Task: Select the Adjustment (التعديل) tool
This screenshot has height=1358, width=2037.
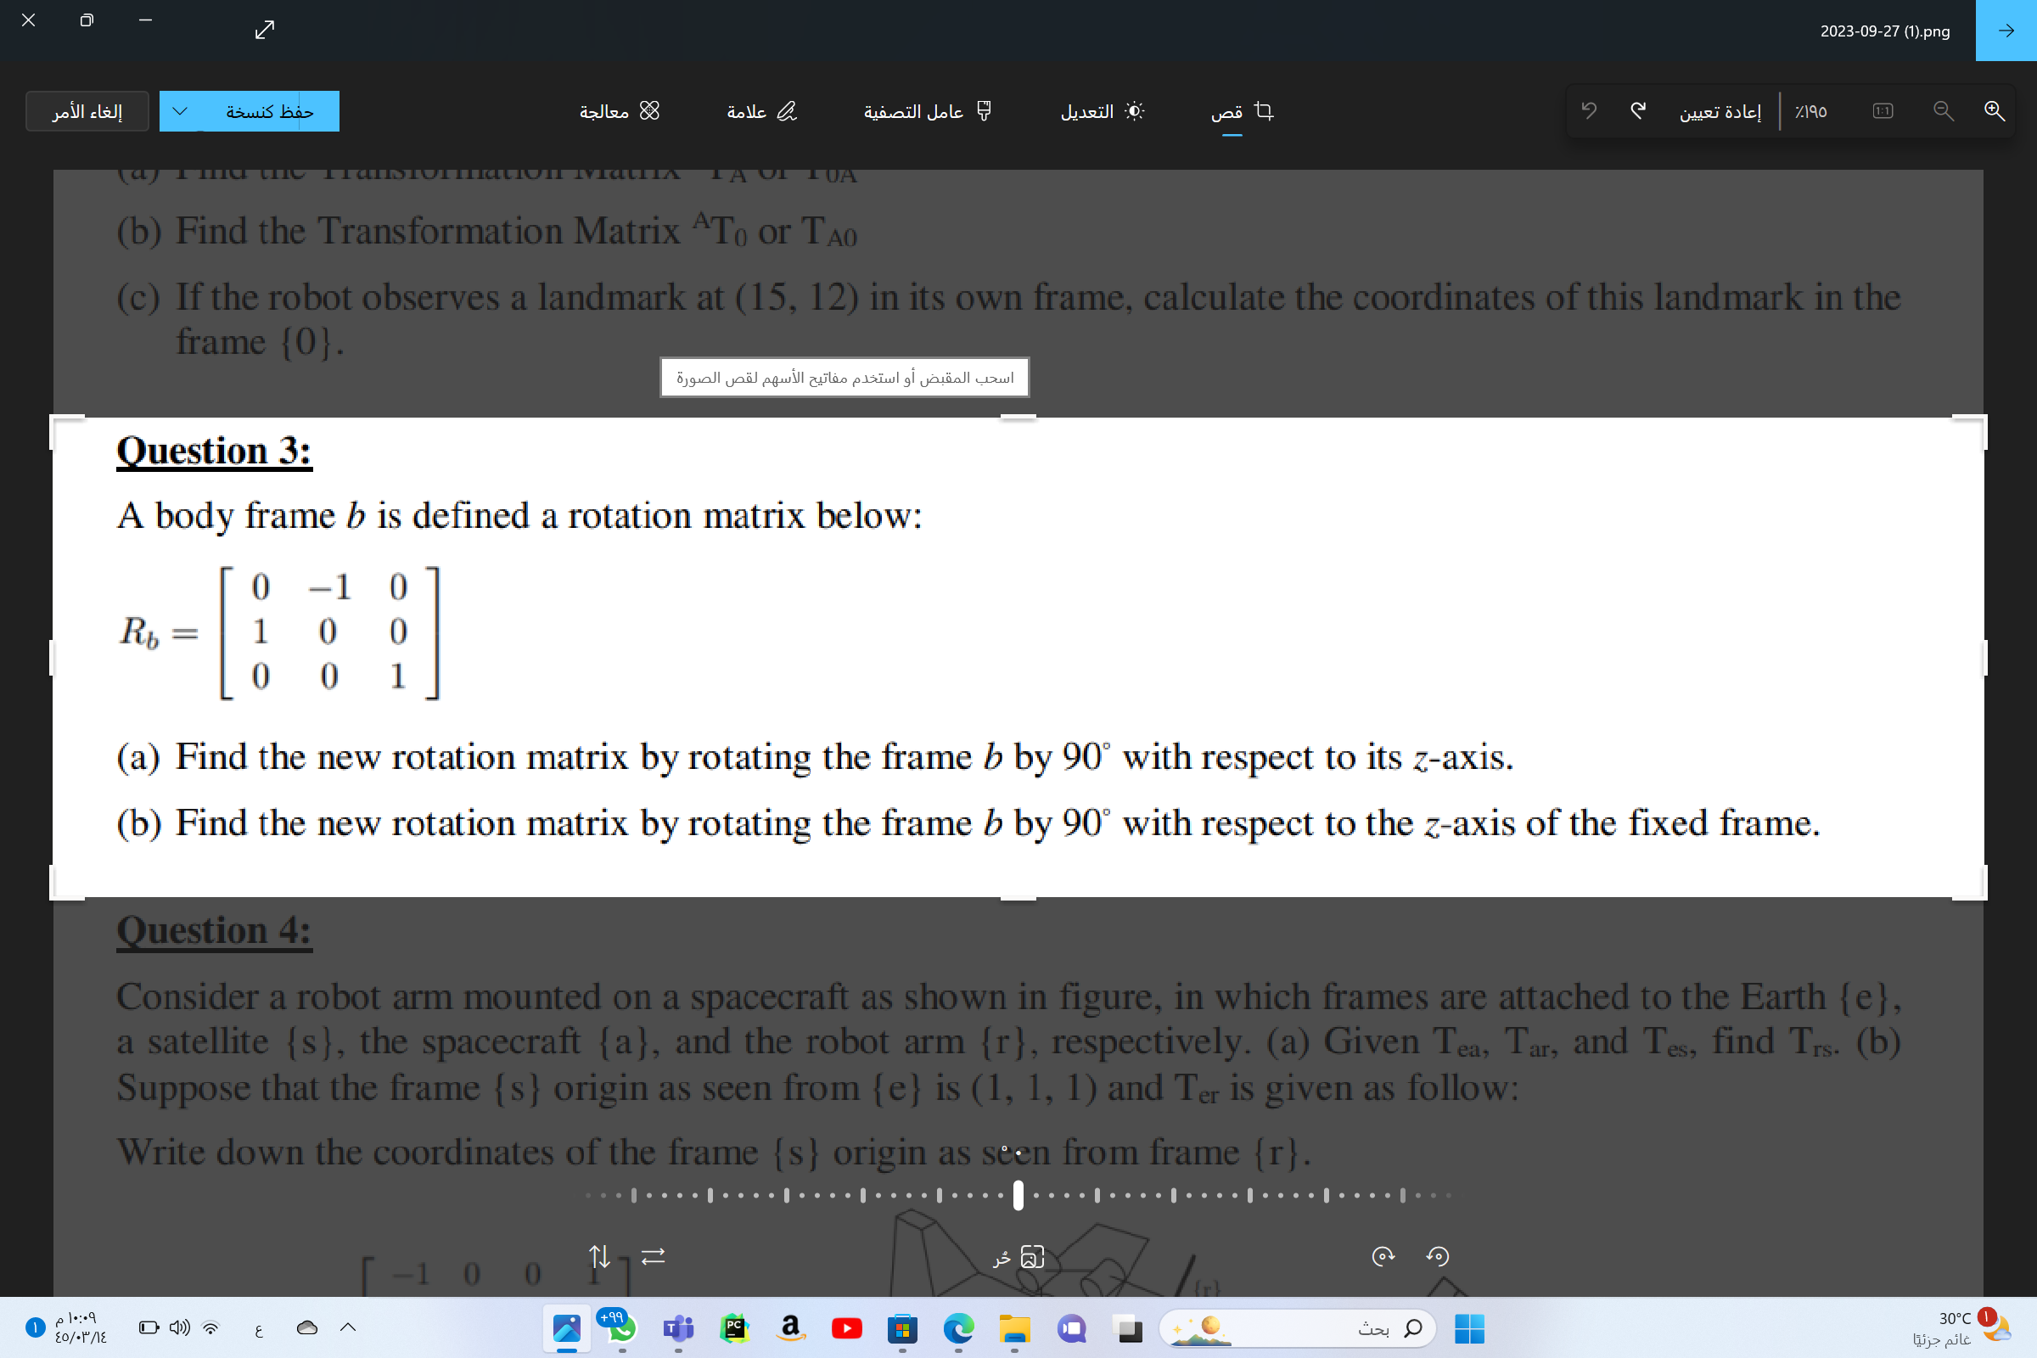Action: [1102, 111]
